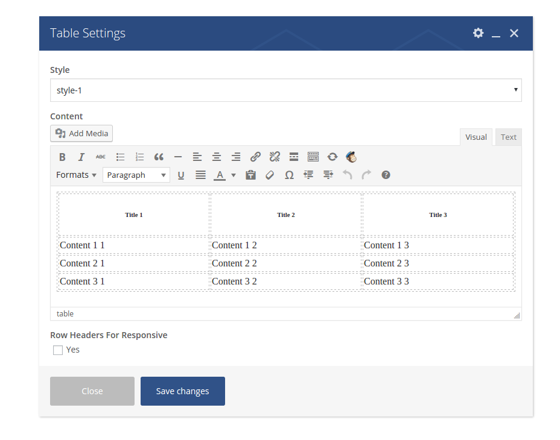Toggle bold formatting in editor toolbar
The image size is (560, 440).
pyautogui.click(x=62, y=157)
